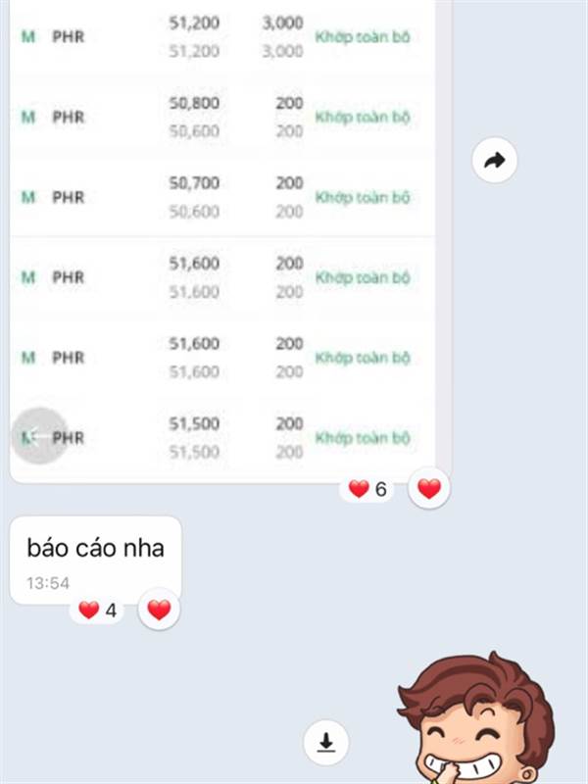Tap the heart button beside 'báo cáo nha'
The width and height of the screenshot is (588, 784).
coord(159,610)
